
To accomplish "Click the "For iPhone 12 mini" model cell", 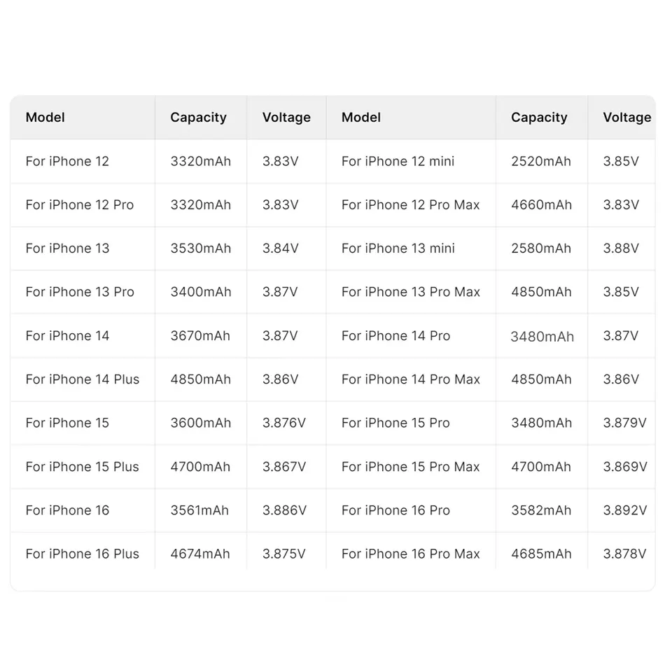I will [398, 161].
